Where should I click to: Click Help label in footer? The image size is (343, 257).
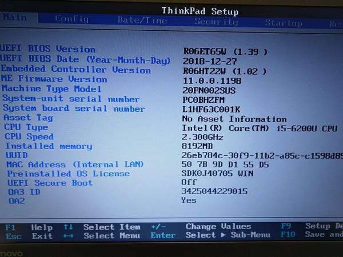42,227
